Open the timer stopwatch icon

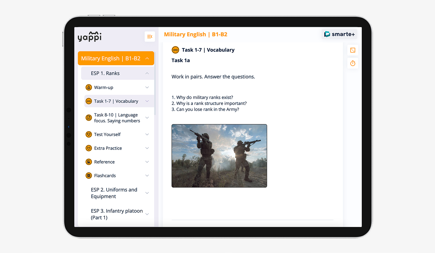[352, 63]
